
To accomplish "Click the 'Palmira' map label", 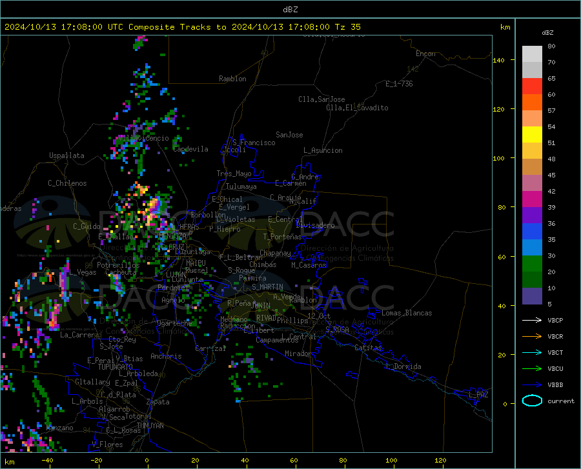I will pyautogui.click(x=252, y=278).
